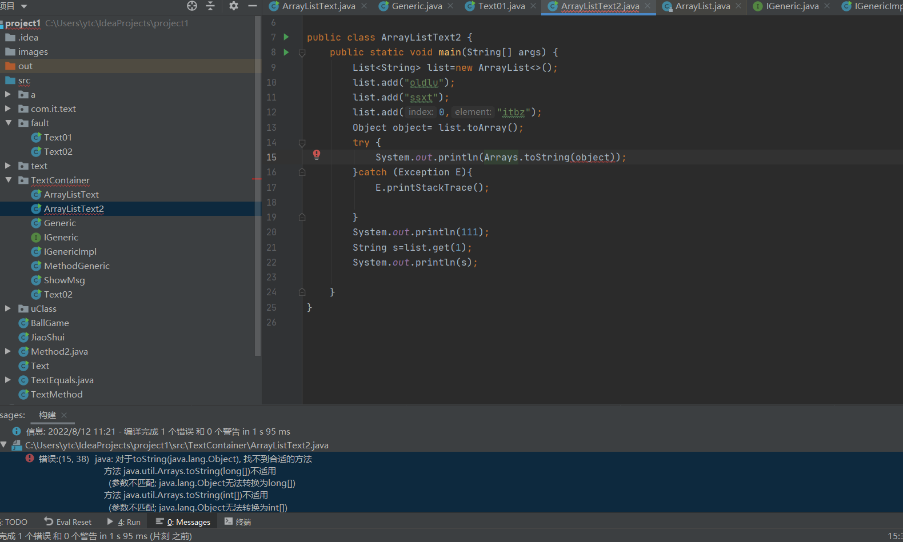Viewport: 903px width, 542px height.
Task: Click the status bar build result text
Action: coord(95,536)
